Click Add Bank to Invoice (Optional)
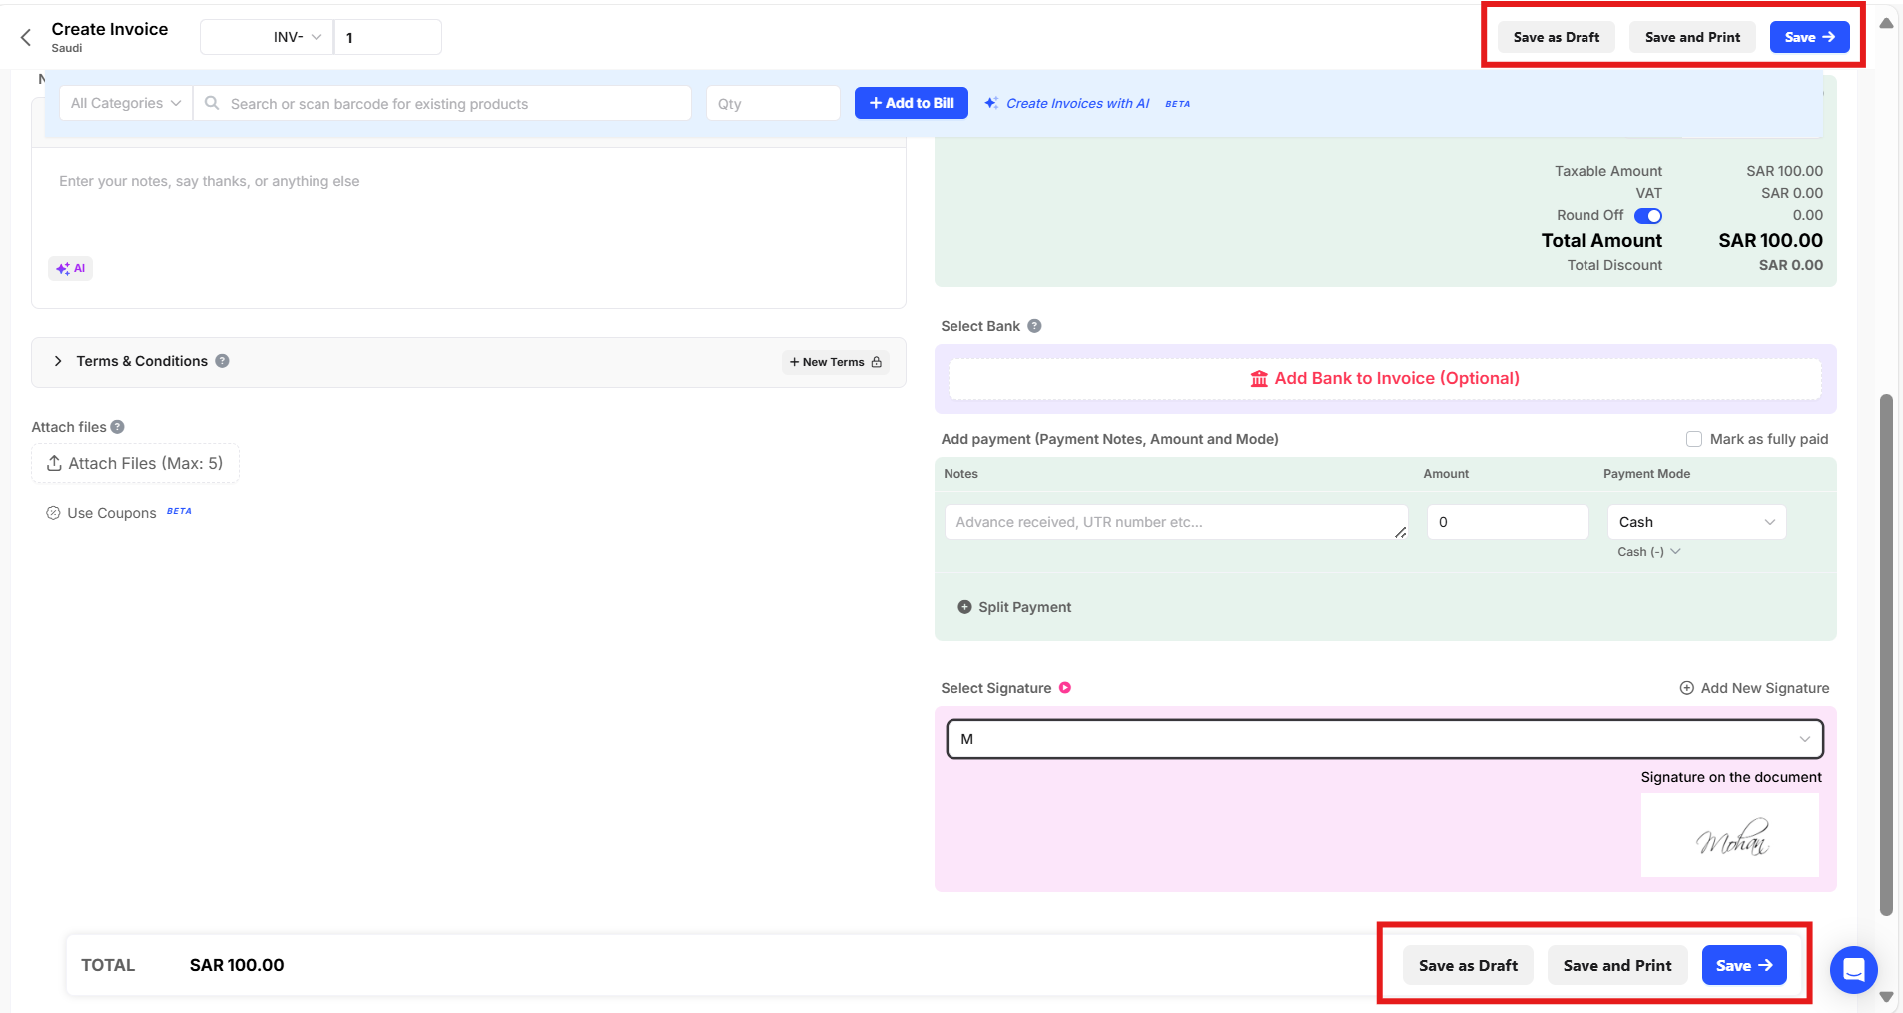The height and width of the screenshot is (1013, 1903). click(1385, 379)
